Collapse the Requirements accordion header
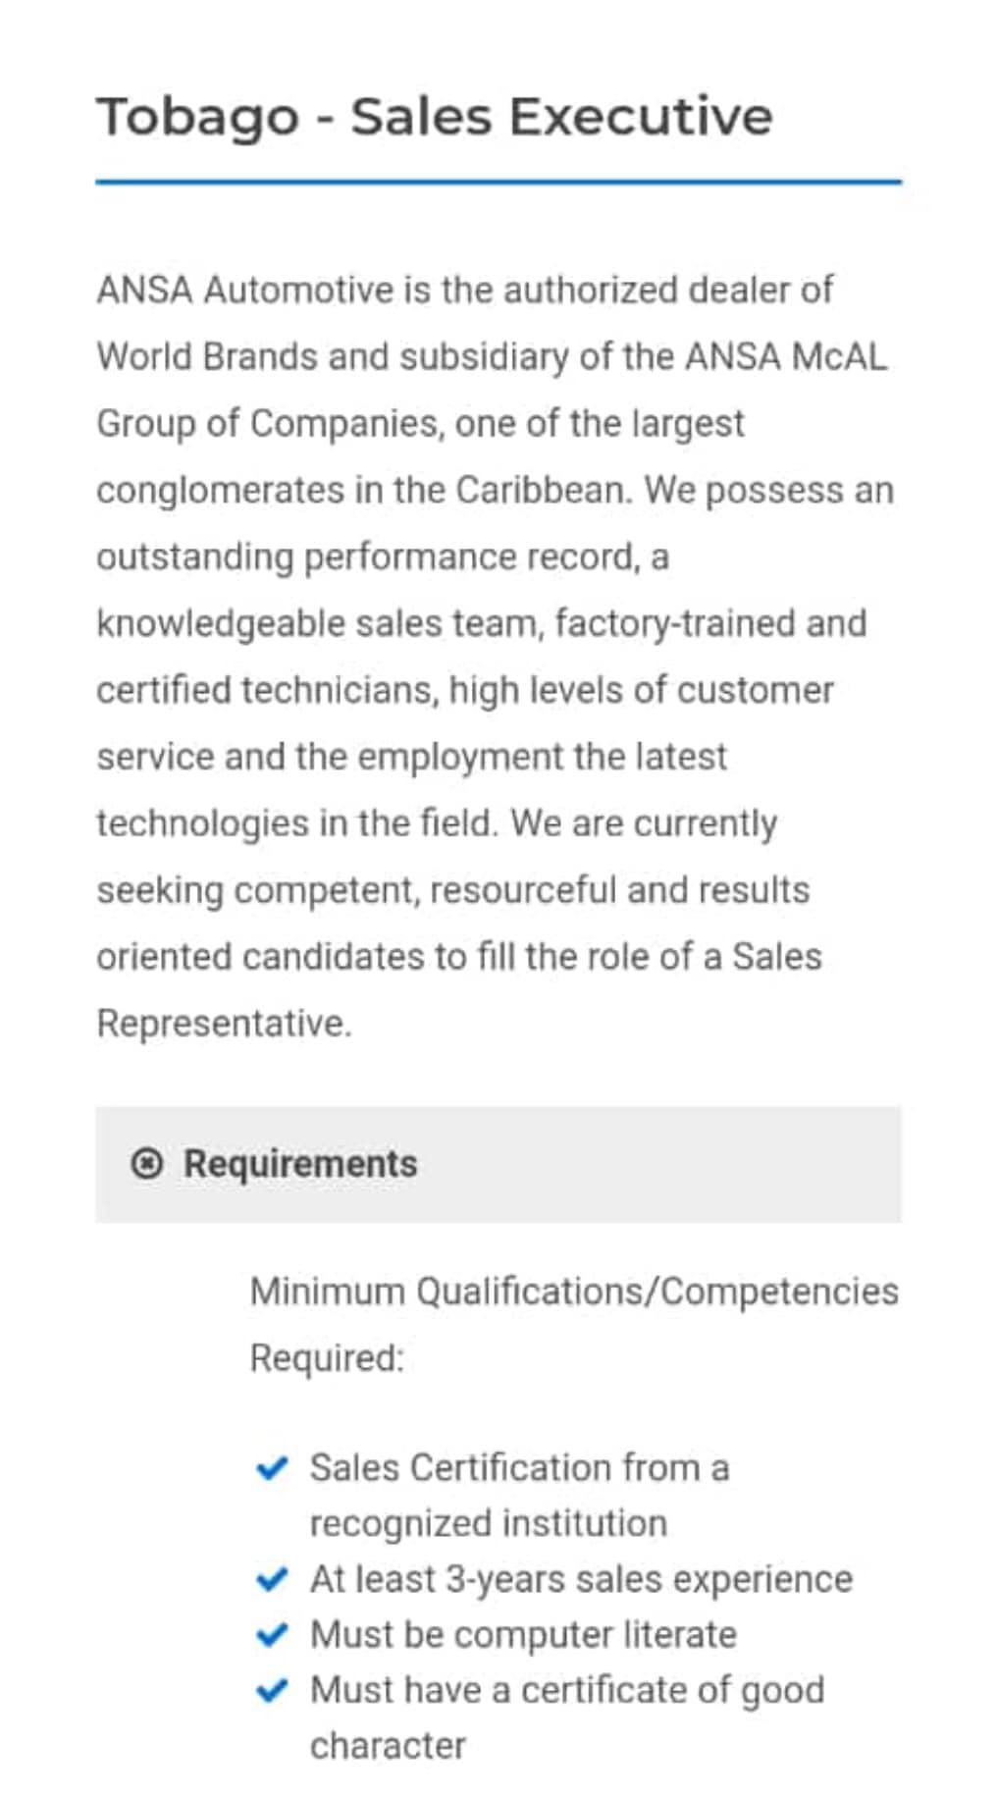The height and width of the screenshot is (1798, 997). (498, 1164)
